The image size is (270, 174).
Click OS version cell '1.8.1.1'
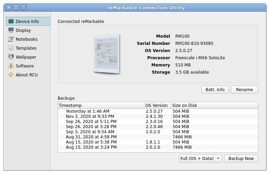point(153,142)
